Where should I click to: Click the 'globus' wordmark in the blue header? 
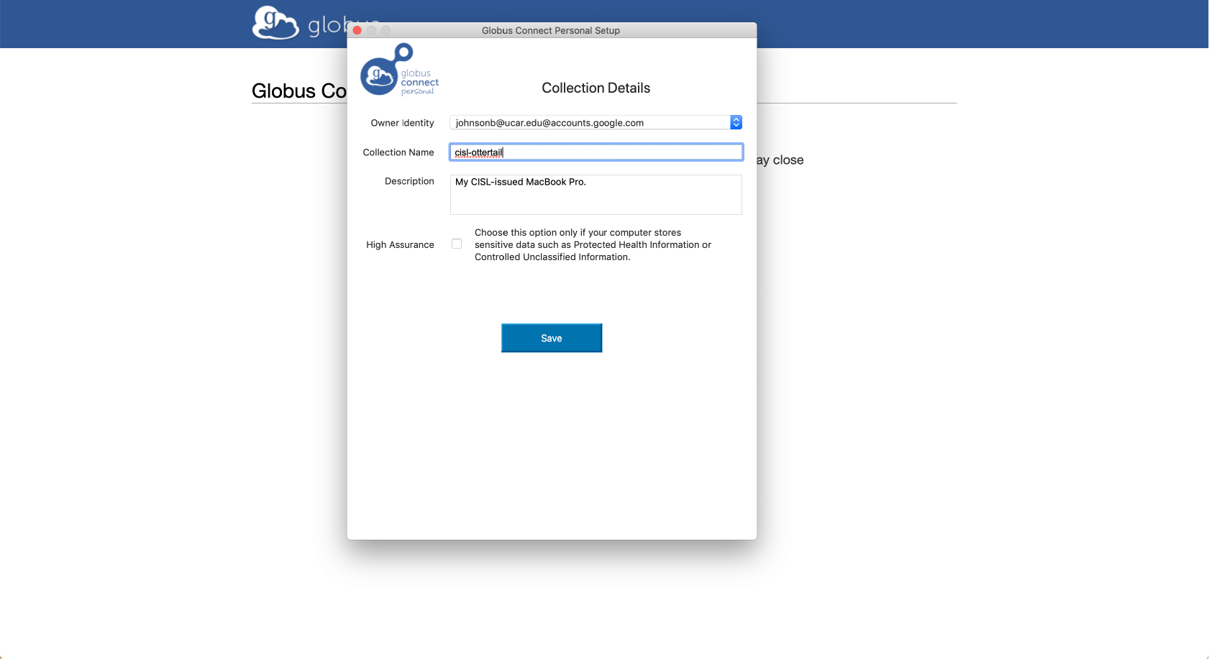click(x=327, y=27)
